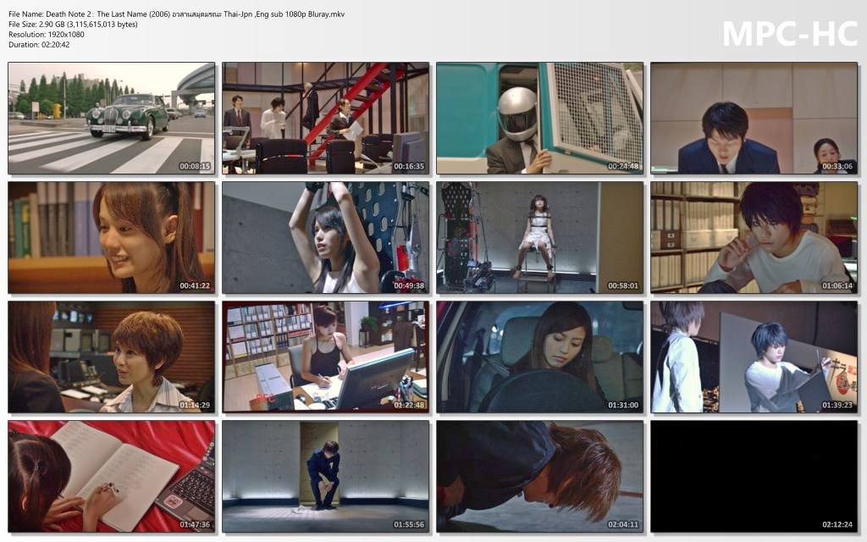Select the red staircase office thumbnail at 00:16:35
Screen dimensions: 867x542
tap(326, 118)
